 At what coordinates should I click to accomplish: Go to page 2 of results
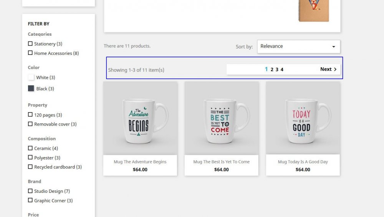[272, 70]
